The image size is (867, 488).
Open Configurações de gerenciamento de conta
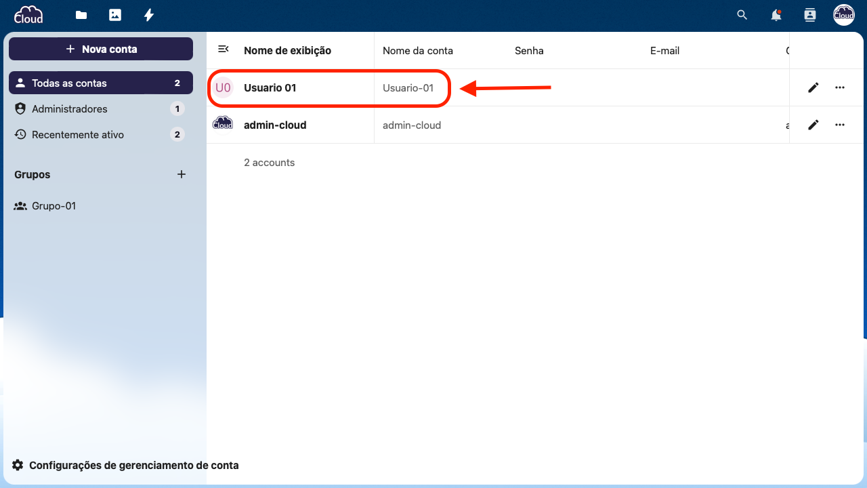click(125, 465)
